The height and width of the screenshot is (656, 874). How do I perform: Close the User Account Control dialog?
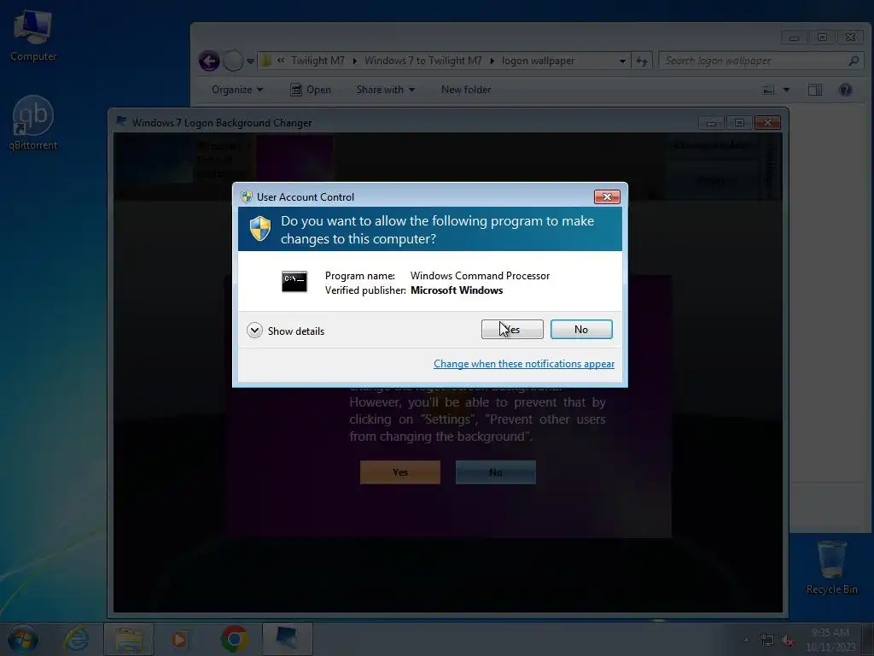[x=607, y=196]
